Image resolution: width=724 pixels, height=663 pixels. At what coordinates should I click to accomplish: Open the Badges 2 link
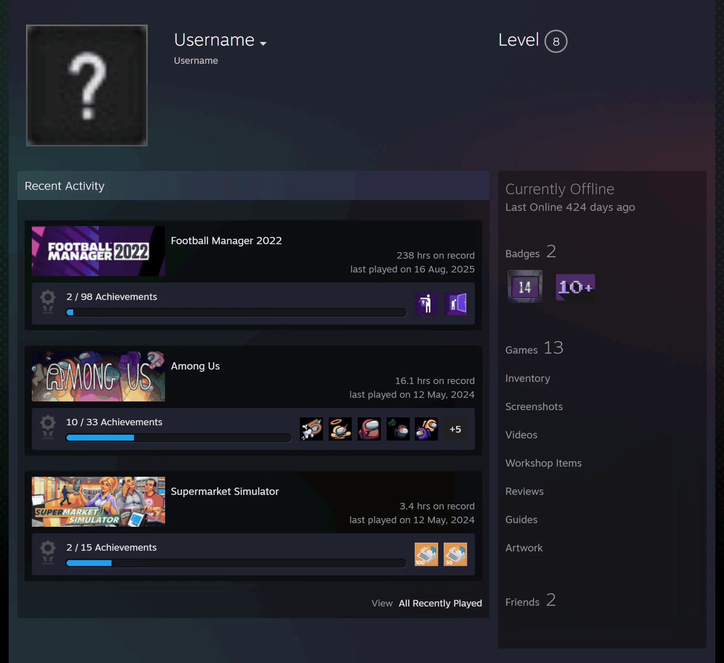(x=531, y=252)
